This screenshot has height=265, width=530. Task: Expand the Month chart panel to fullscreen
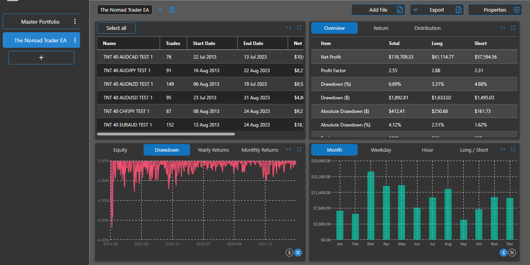coord(513,149)
